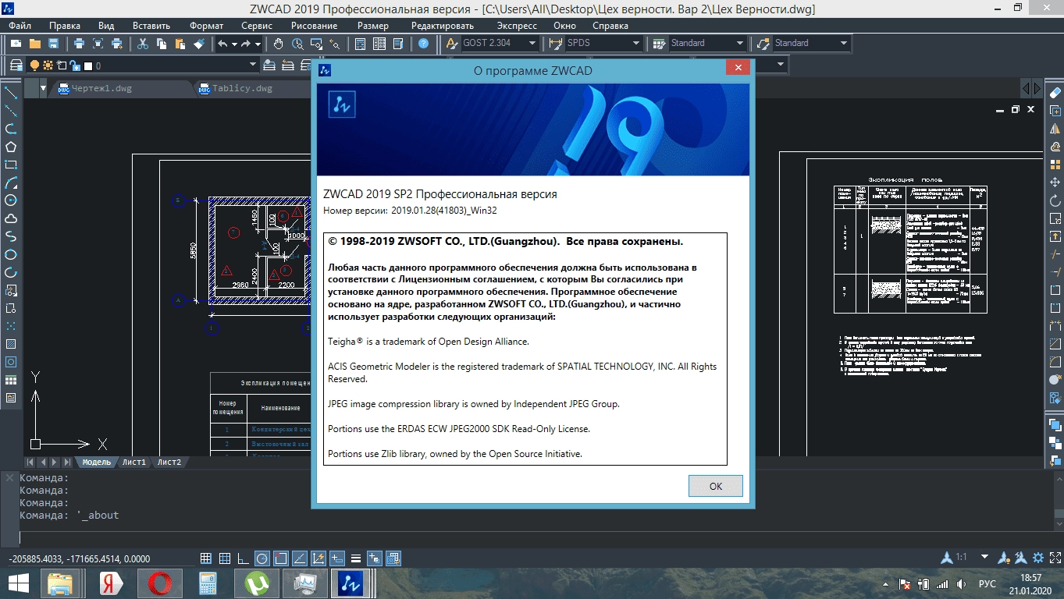Switch to the Лист1 layout tab
1064x599 pixels.
(133, 463)
